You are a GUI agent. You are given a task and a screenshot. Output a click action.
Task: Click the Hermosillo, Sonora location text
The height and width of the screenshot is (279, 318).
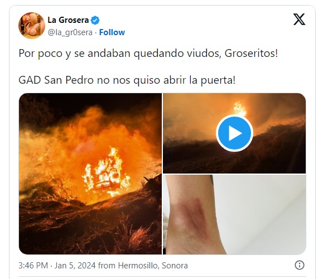153,266
